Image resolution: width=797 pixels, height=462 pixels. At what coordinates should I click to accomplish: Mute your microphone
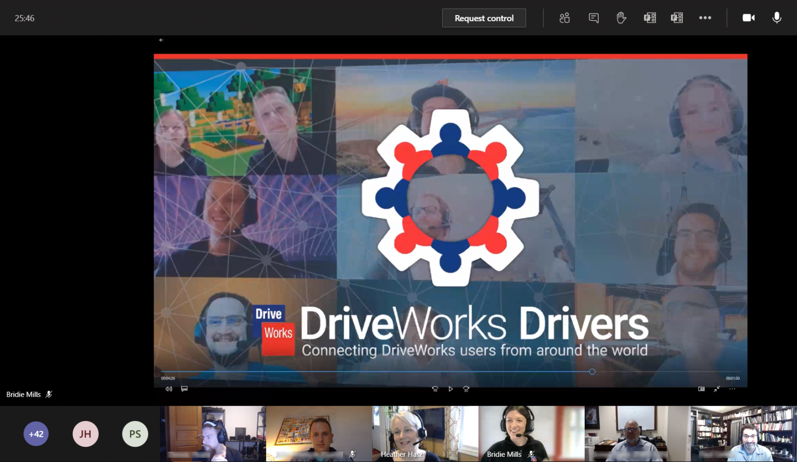(x=777, y=18)
